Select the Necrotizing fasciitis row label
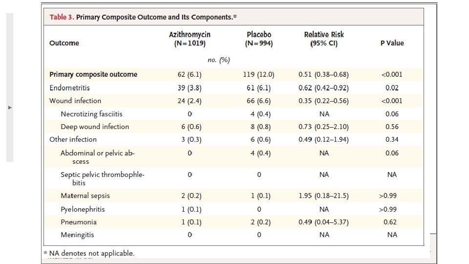Viewport: 469px width, 264px height. point(91,114)
